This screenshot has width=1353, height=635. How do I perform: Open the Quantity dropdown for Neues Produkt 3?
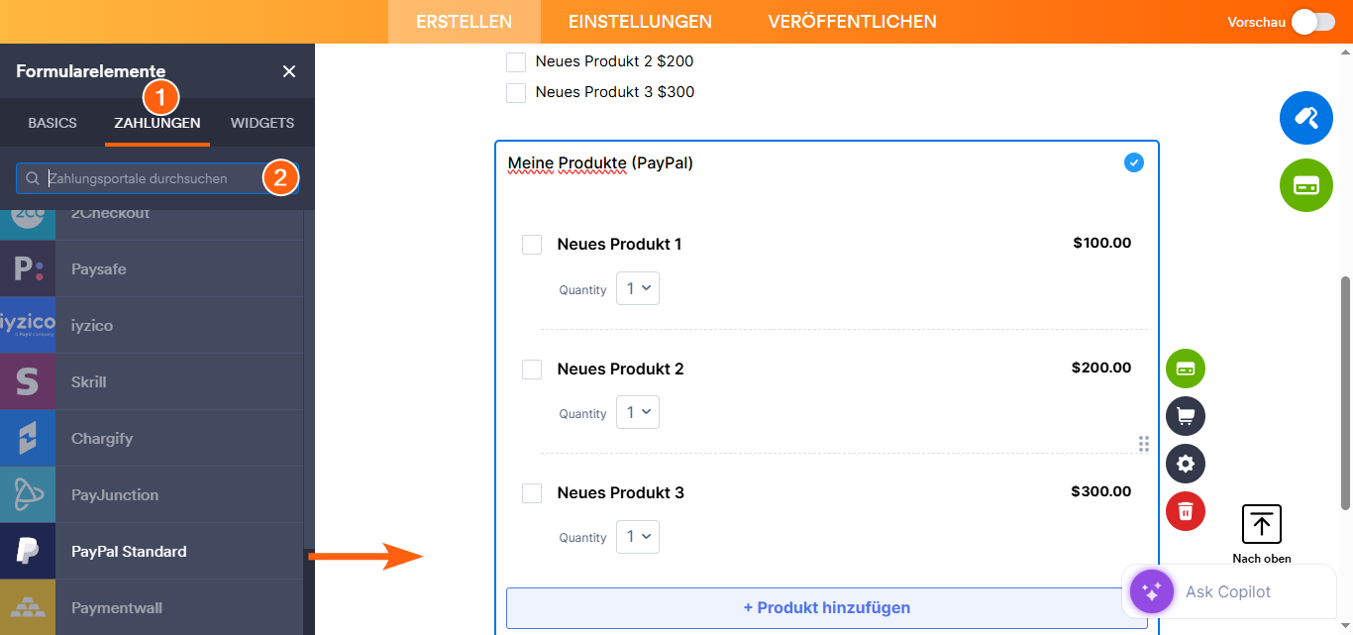click(637, 536)
